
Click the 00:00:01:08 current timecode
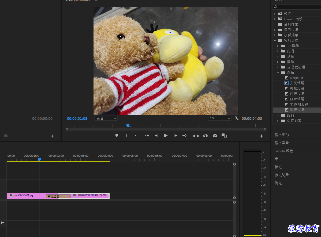point(77,119)
